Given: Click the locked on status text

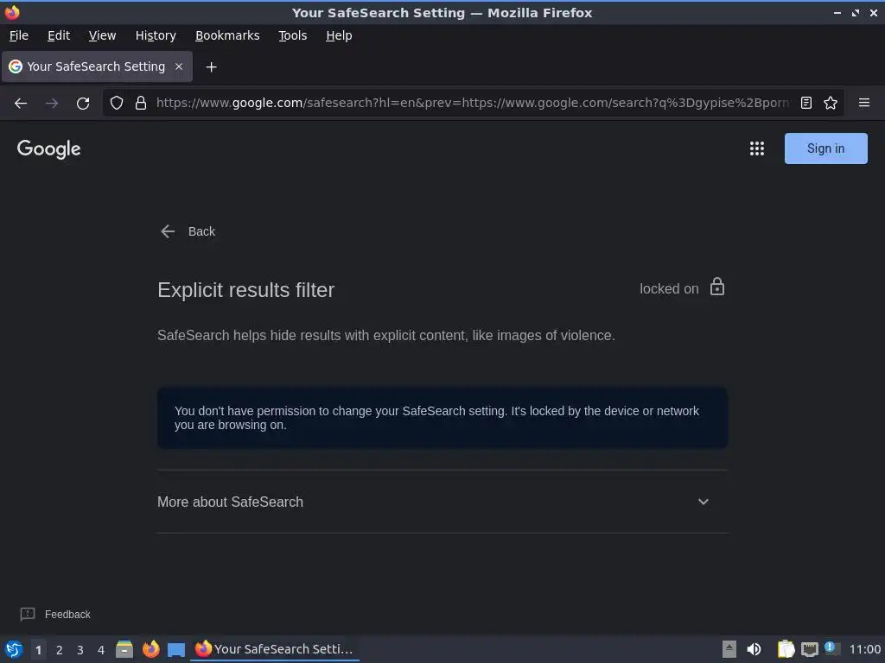Looking at the screenshot, I should (669, 288).
